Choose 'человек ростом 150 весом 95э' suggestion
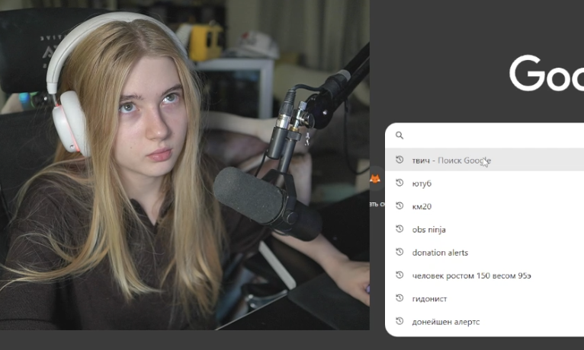Image resolution: width=584 pixels, height=350 pixels. [485, 275]
